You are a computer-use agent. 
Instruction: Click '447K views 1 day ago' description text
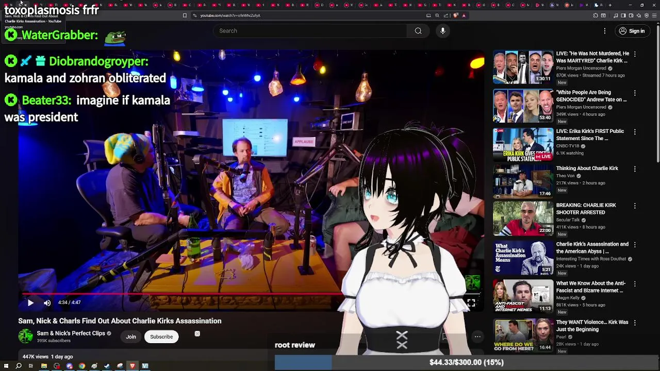pyautogui.click(x=47, y=357)
